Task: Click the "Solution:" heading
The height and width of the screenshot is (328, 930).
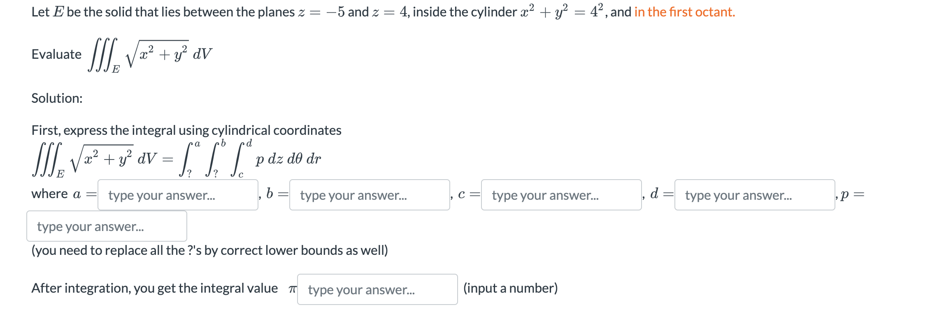Action: (57, 98)
